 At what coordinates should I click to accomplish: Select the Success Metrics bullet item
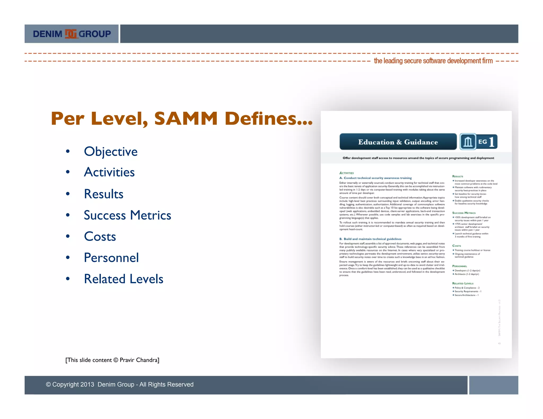pos(127,215)
